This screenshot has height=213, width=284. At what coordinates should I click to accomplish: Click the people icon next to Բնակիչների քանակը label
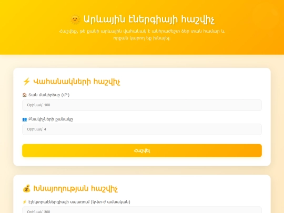(x=24, y=119)
